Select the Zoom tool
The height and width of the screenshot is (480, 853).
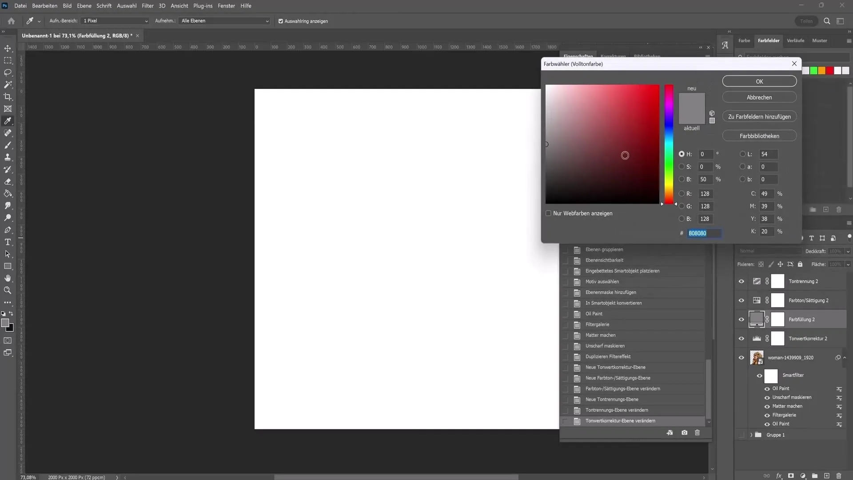click(x=8, y=290)
